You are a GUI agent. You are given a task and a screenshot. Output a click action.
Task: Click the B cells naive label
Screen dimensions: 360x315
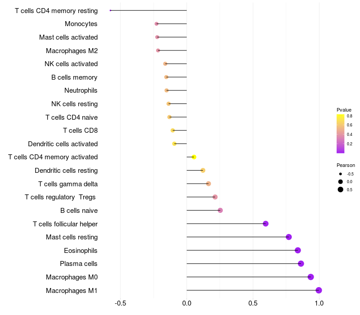point(79,211)
